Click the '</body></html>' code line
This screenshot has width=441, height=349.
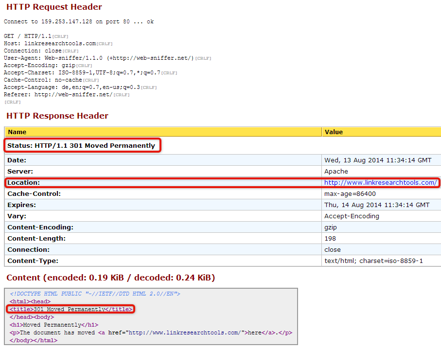[34, 340]
